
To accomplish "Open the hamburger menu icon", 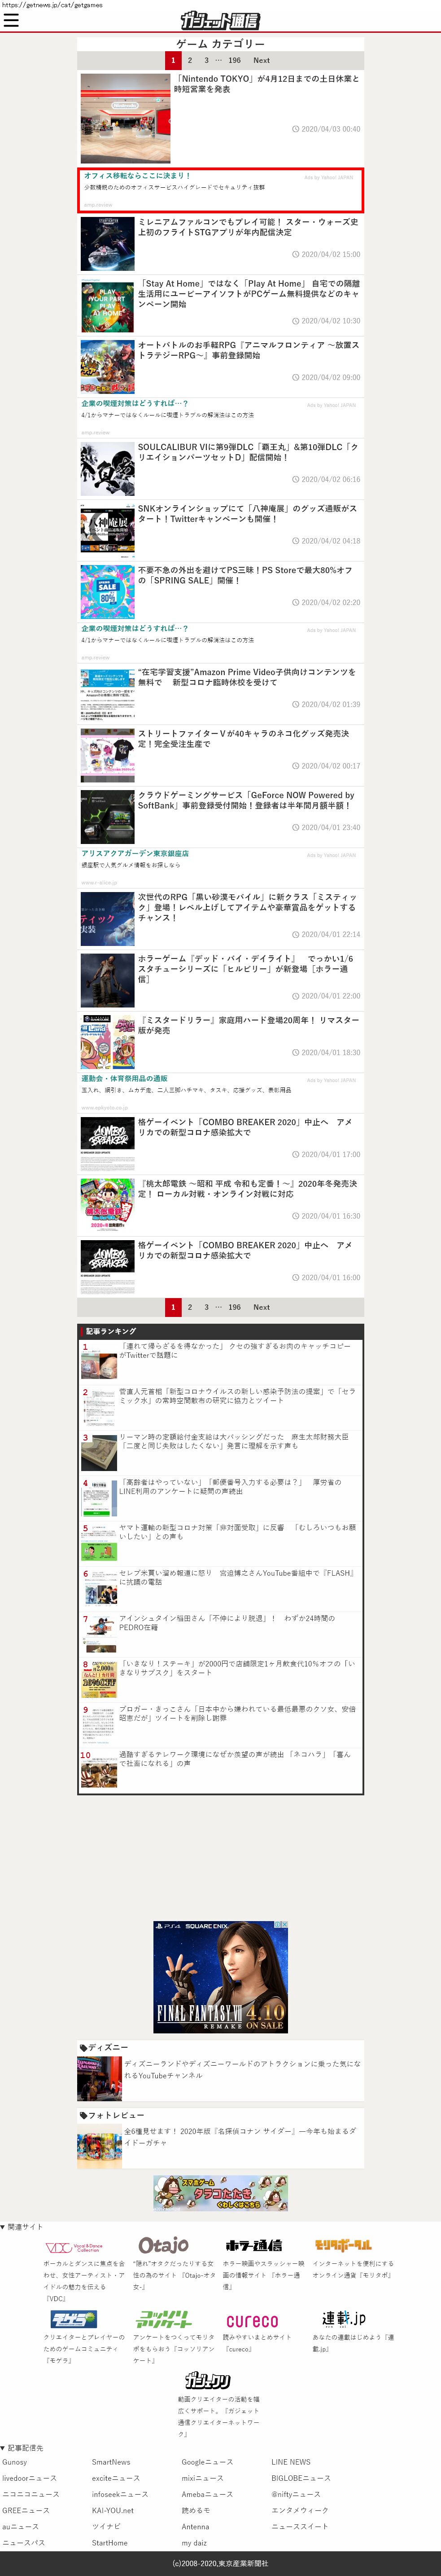I will click(x=11, y=20).
